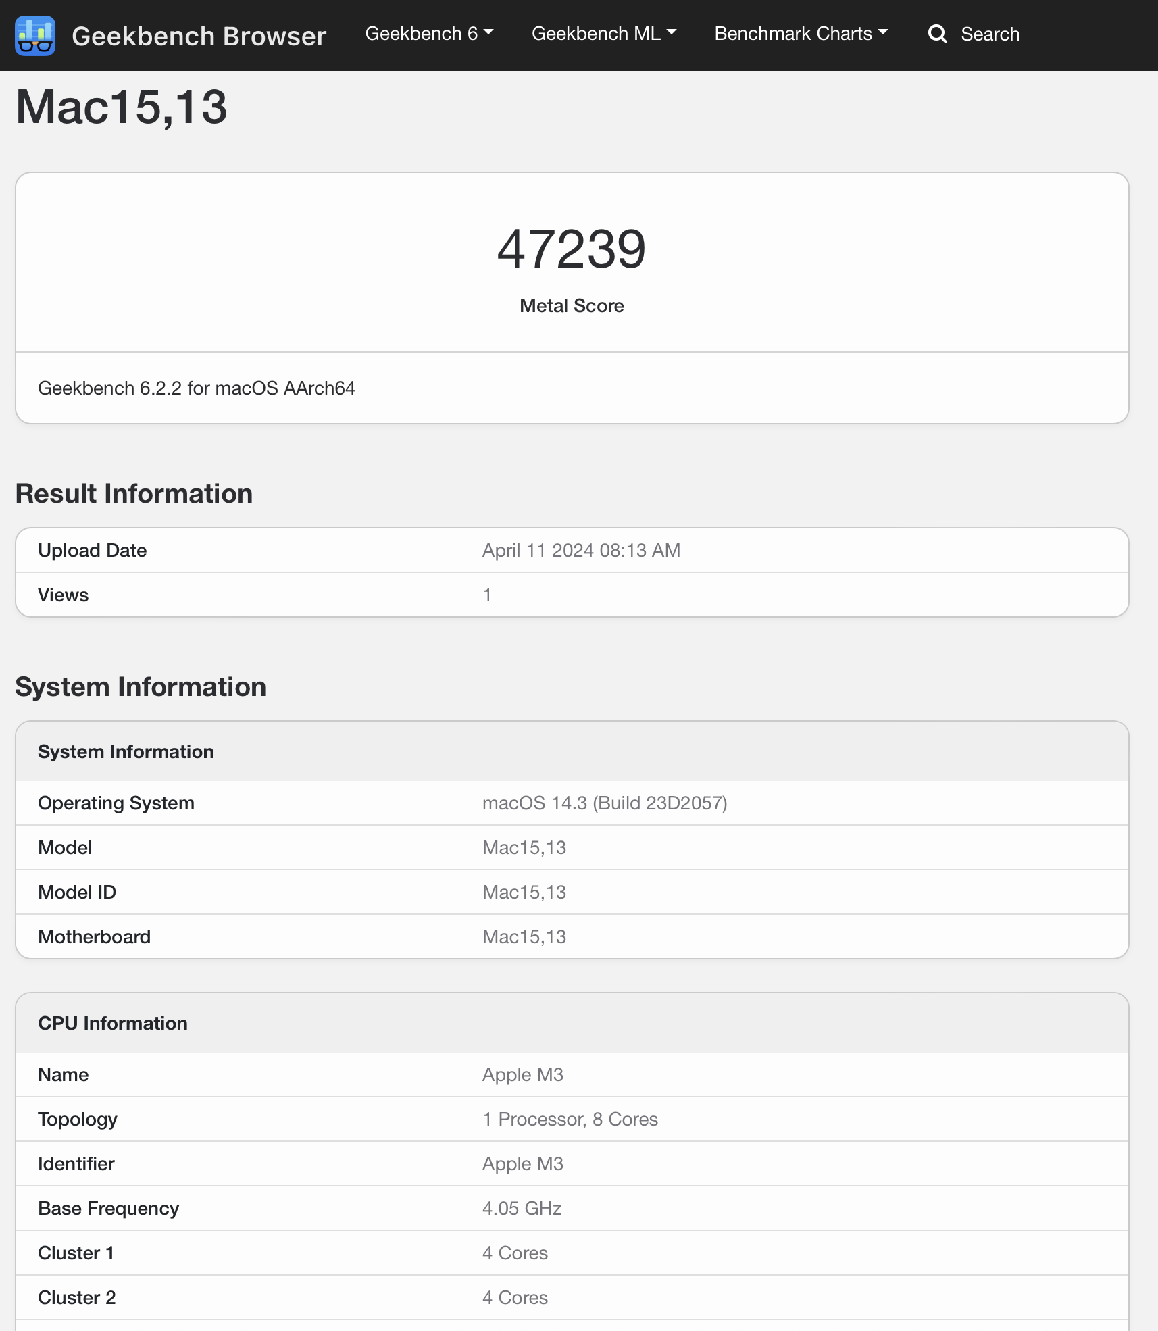Click the Views count value 1
The height and width of the screenshot is (1331, 1158).
pos(486,595)
